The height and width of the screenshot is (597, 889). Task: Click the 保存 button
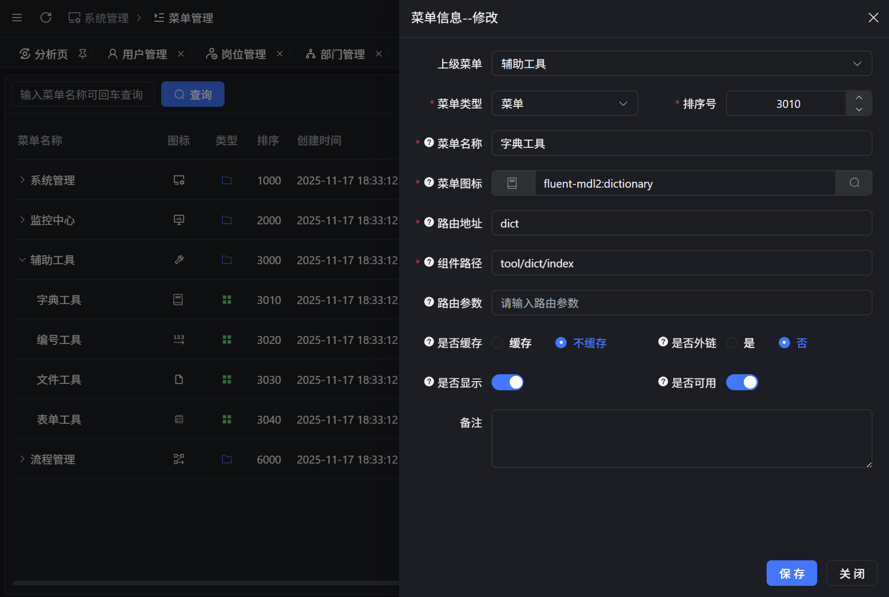[x=791, y=573]
